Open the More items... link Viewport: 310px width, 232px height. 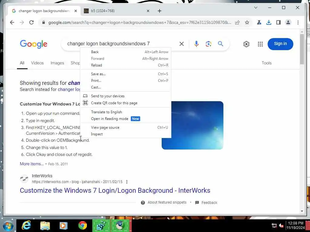pos(31,164)
